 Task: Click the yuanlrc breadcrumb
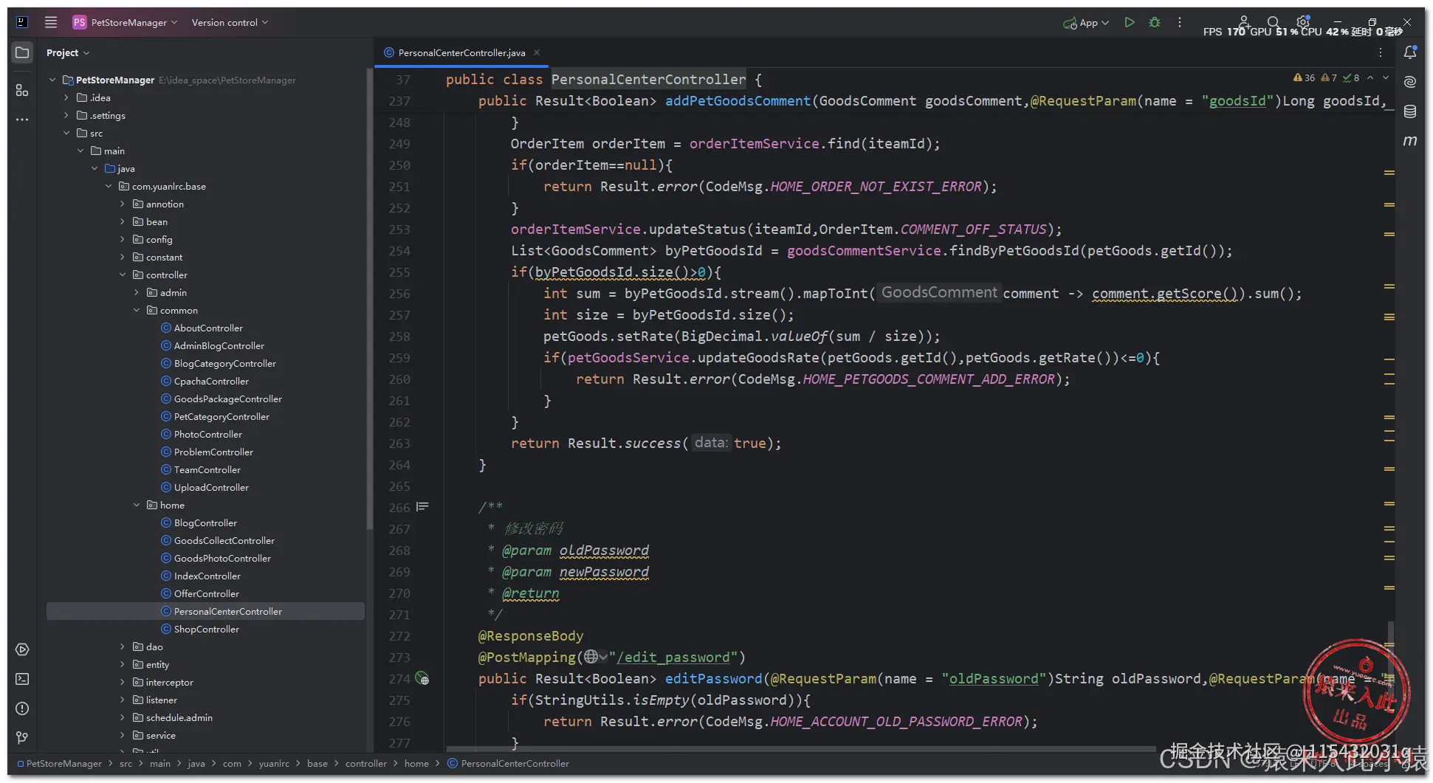(274, 764)
